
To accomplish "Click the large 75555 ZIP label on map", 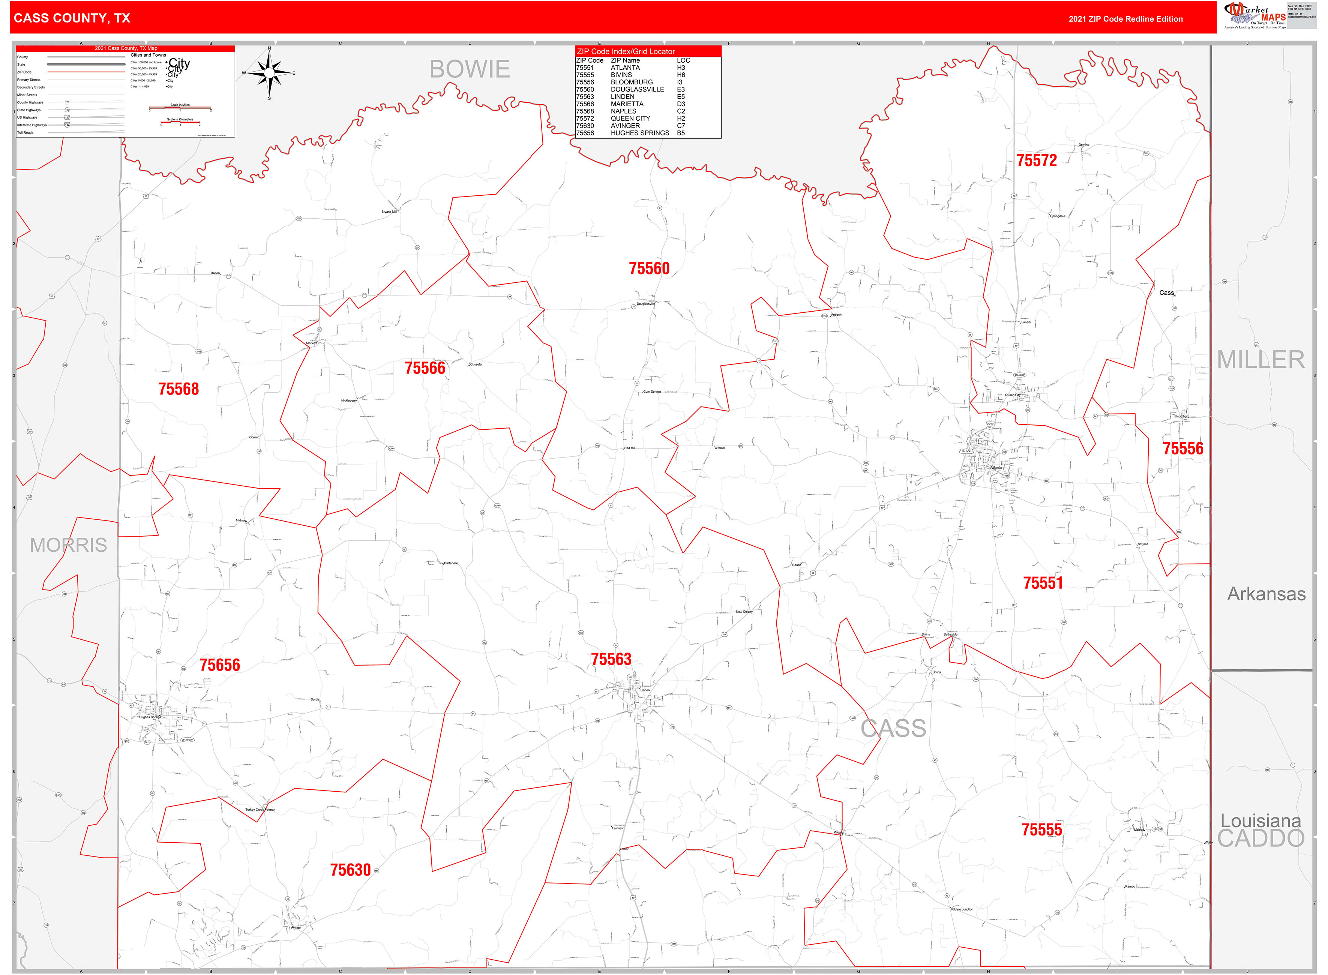I will pos(1042,830).
